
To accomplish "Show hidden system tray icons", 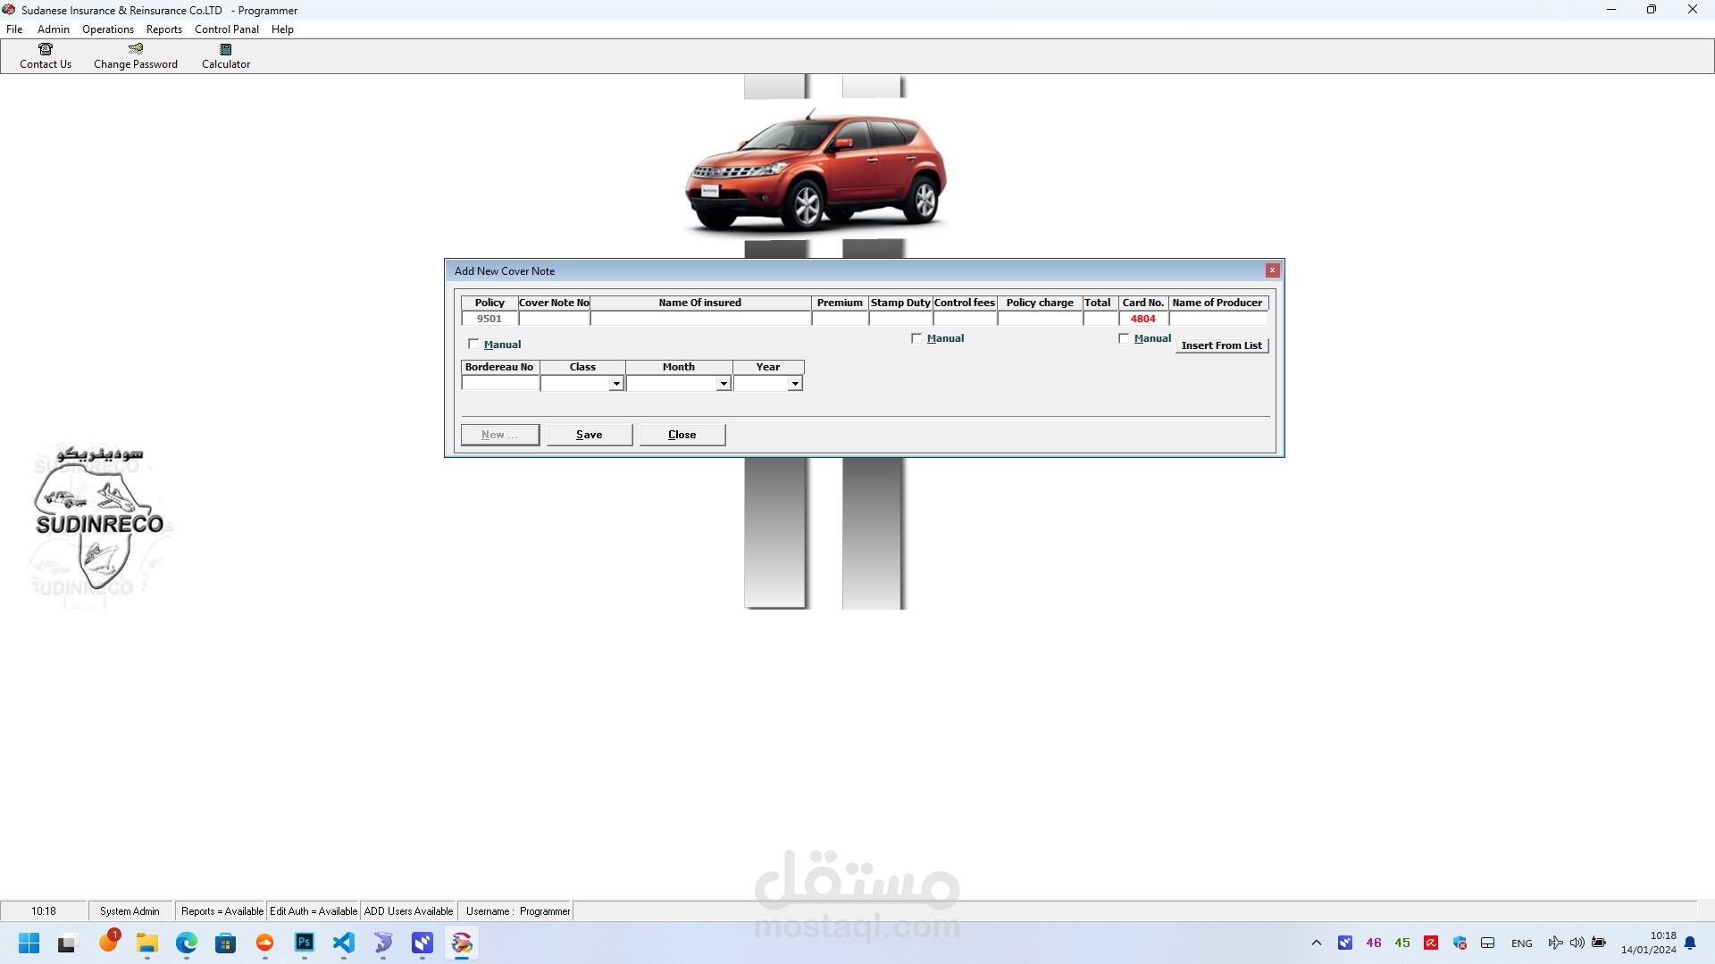I will point(1317,943).
